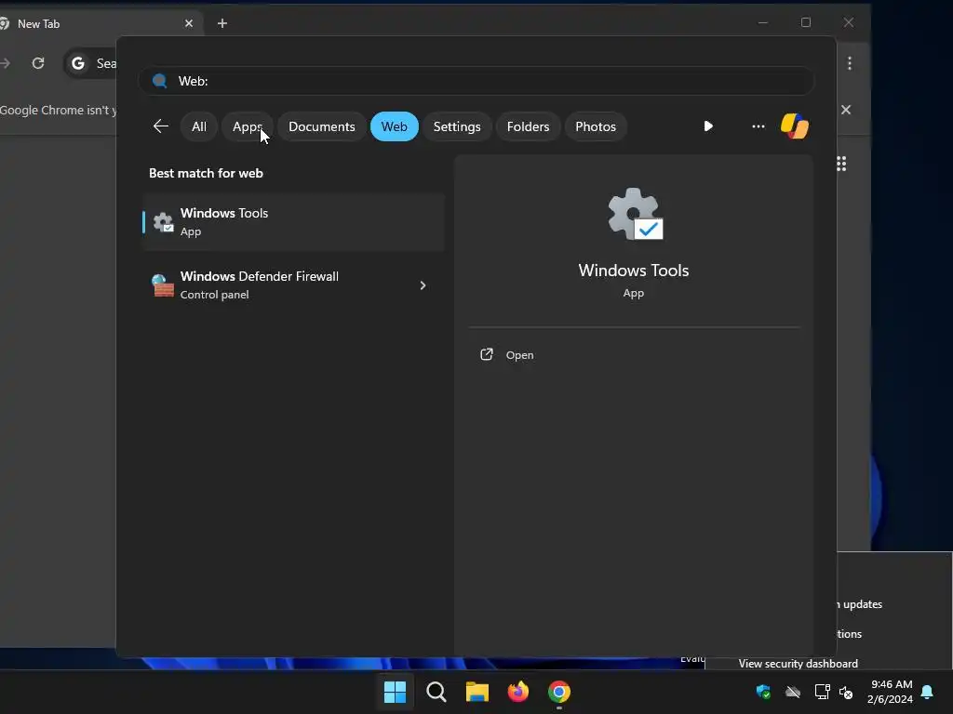Switch to the Apps filter tab
The height and width of the screenshot is (714, 953).
click(x=248, y=126)
